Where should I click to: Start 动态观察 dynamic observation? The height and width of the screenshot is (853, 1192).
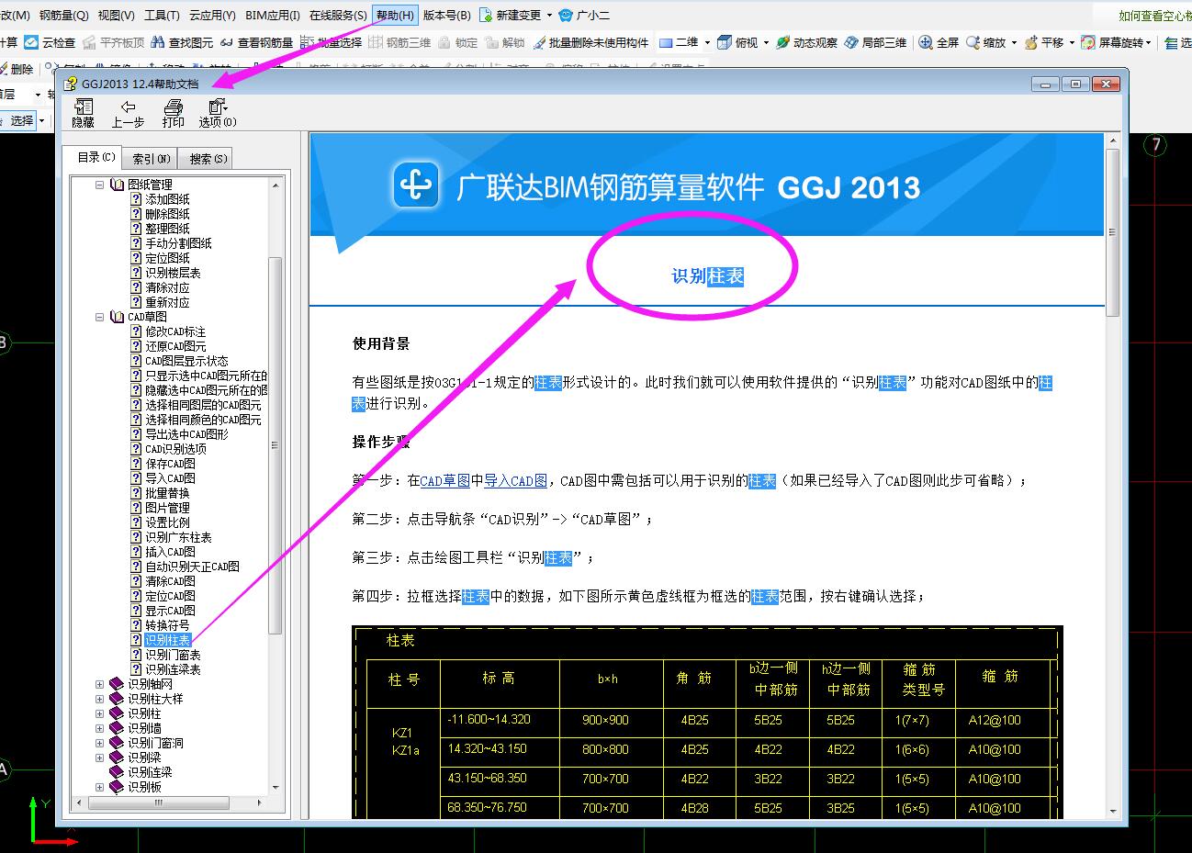(x=806, y=42)
